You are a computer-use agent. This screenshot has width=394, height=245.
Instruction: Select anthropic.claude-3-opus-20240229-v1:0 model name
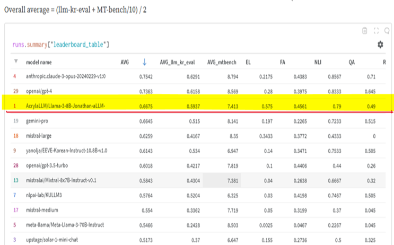66,76
